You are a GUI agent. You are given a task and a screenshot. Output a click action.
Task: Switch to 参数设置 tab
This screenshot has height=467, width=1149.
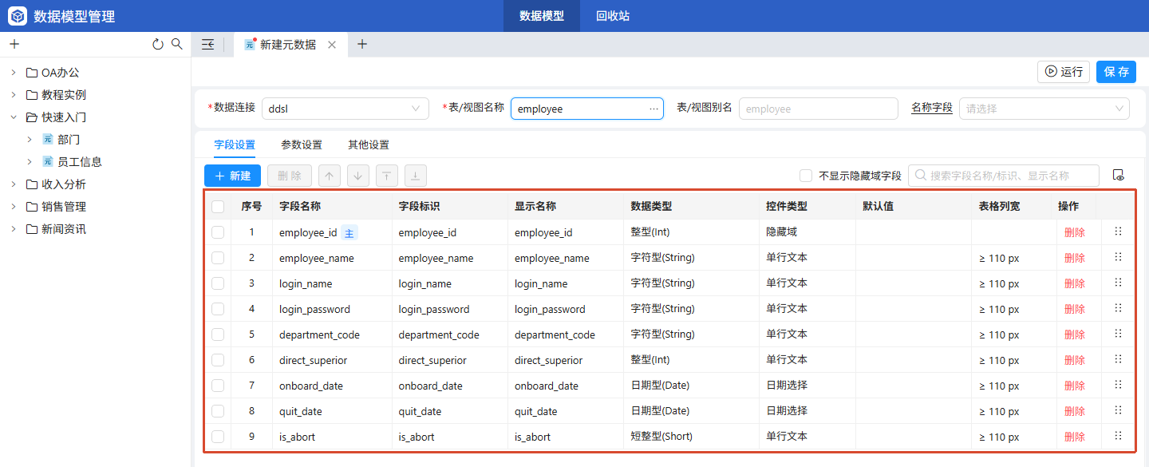click(302, 145)
